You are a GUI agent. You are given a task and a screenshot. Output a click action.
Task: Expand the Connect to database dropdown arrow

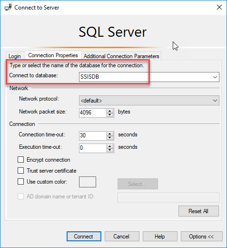pyautogui.click(x=215, y=77)
